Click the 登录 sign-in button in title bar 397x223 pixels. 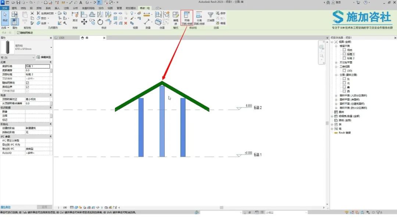(x=336, y=2)
